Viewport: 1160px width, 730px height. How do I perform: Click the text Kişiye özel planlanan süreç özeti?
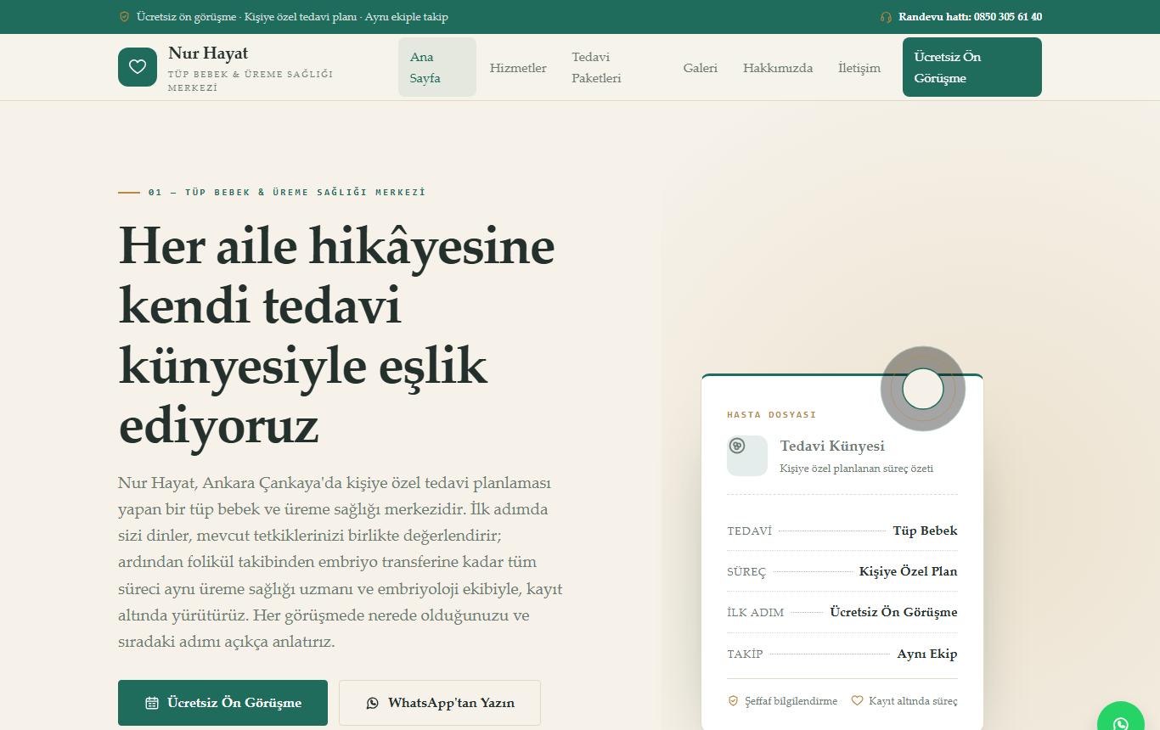[856, 469]
